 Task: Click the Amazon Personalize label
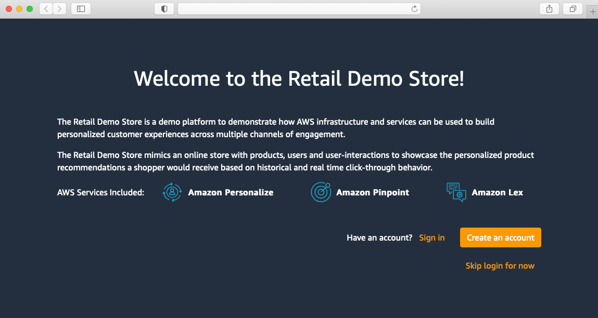231,192
